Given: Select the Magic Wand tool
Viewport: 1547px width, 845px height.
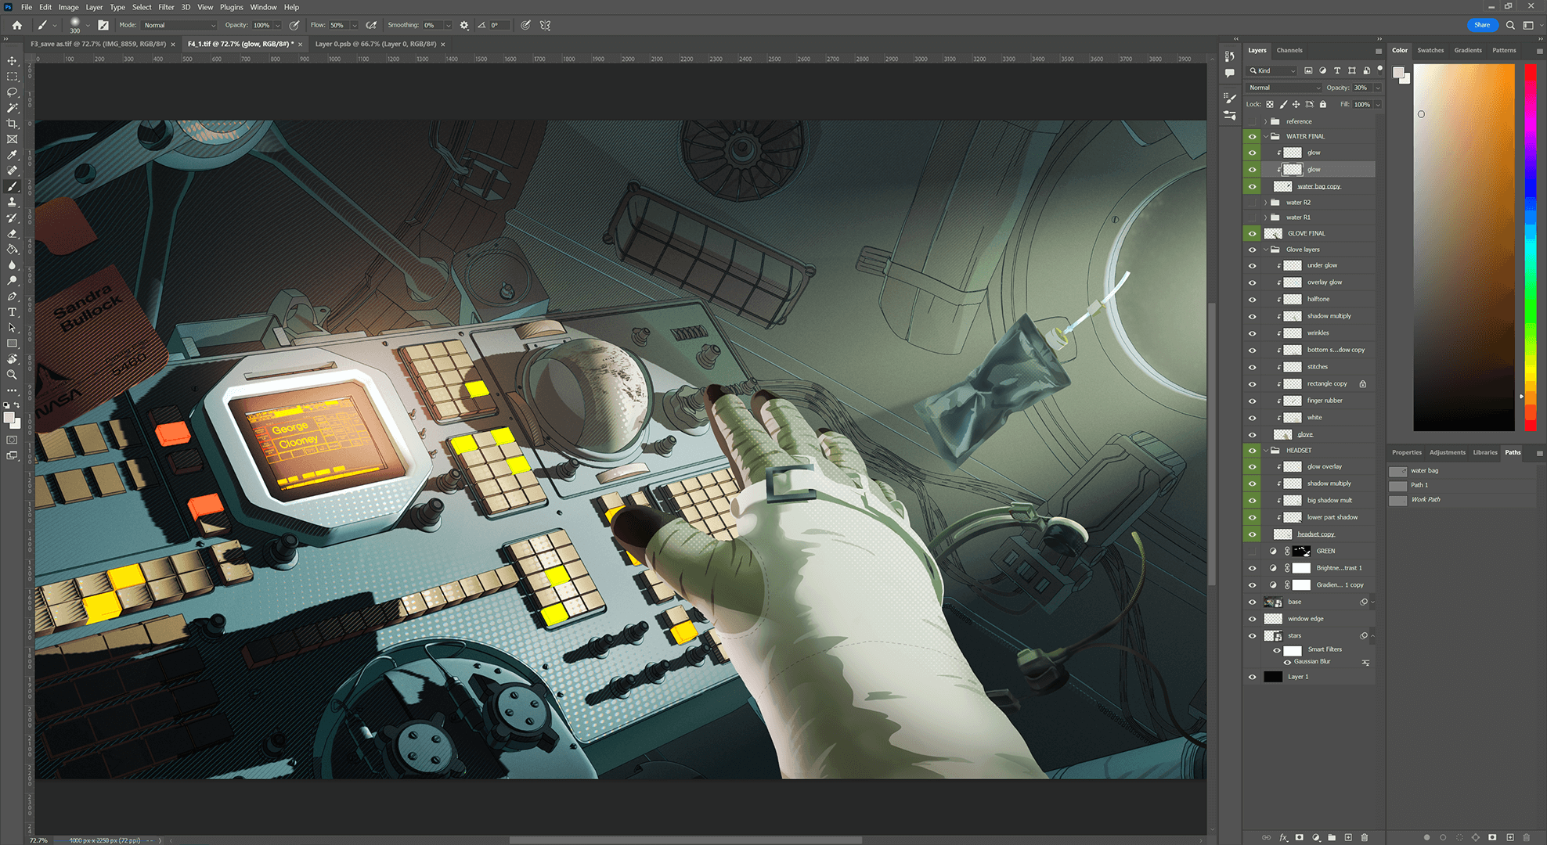Looking at the screenshot, I should pyautogui.click(x=12, y=108).
